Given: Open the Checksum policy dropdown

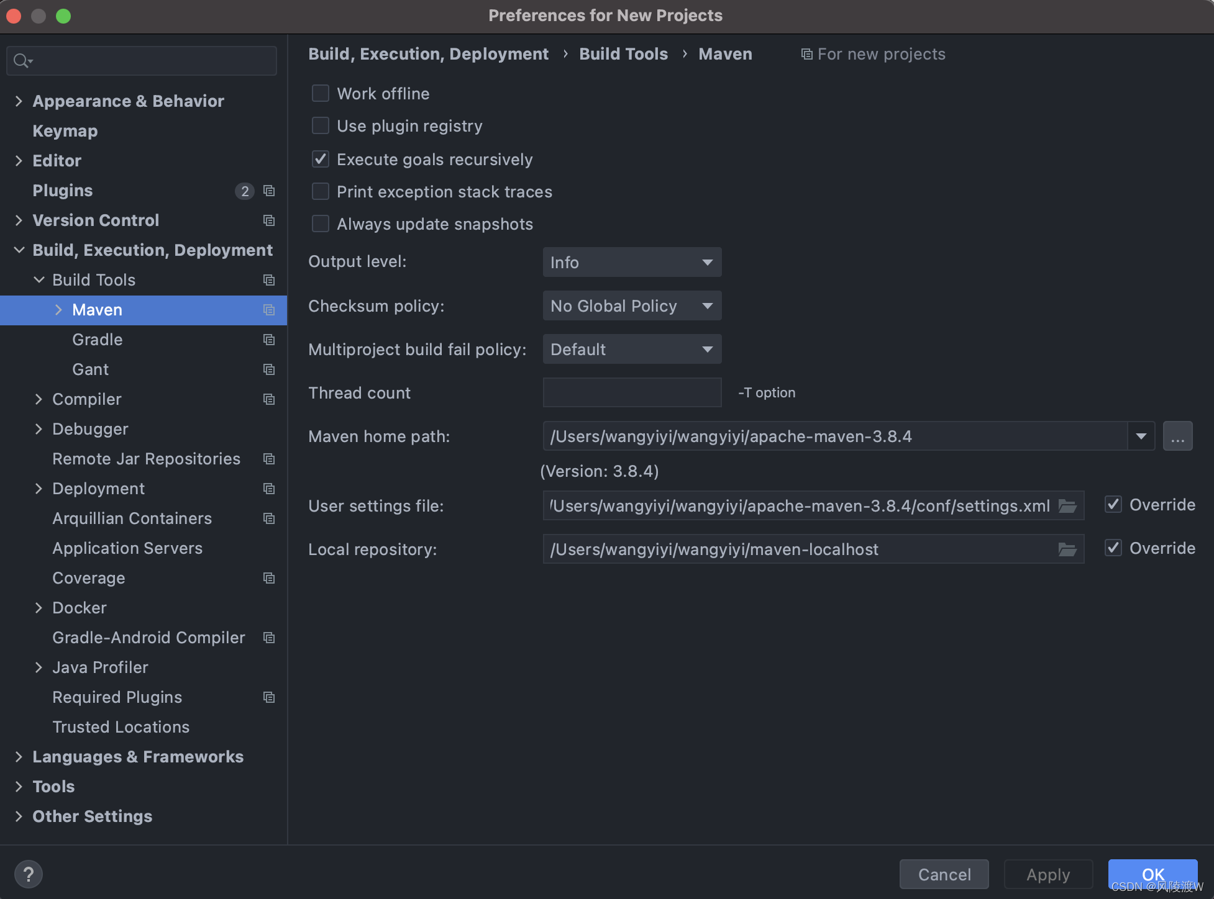Looking at the screenshot, I should (632, 306).
